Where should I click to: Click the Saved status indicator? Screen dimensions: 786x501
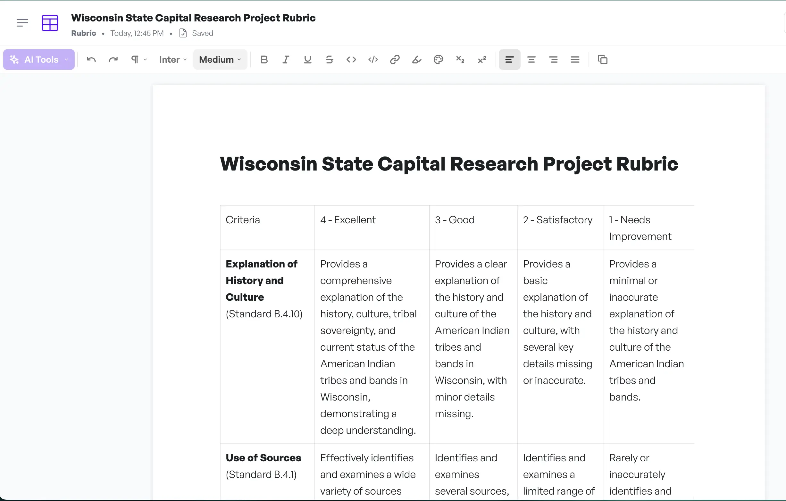click(x=196, y=33)
